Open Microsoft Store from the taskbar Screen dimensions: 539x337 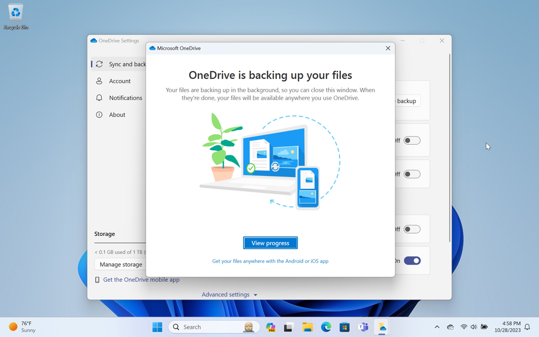345,327
